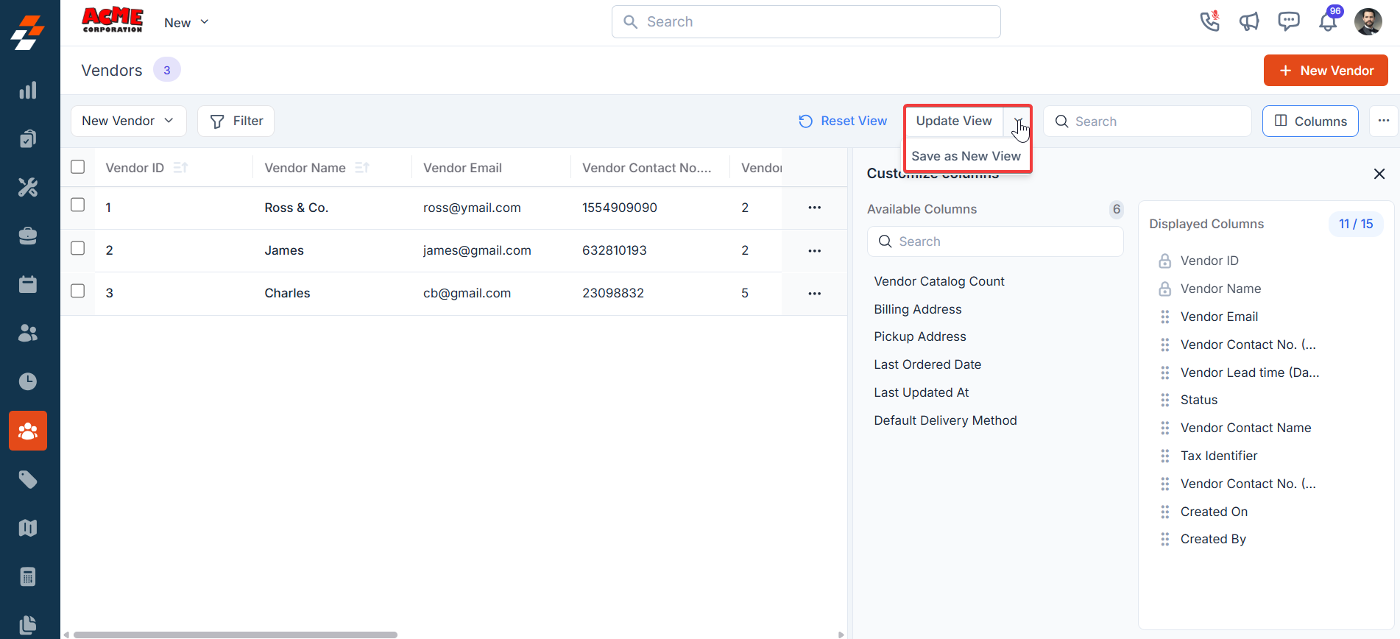This screenshot has height=639, width=1400.
Task: Open the clipboard checklist sidebar icon
Action: click(x=28, y=139)
